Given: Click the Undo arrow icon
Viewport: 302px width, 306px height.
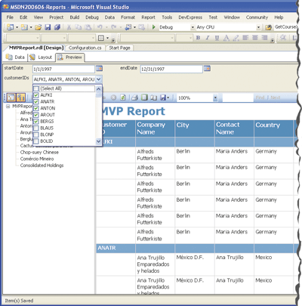Looking at the screenshot, I should click(100, 27).
